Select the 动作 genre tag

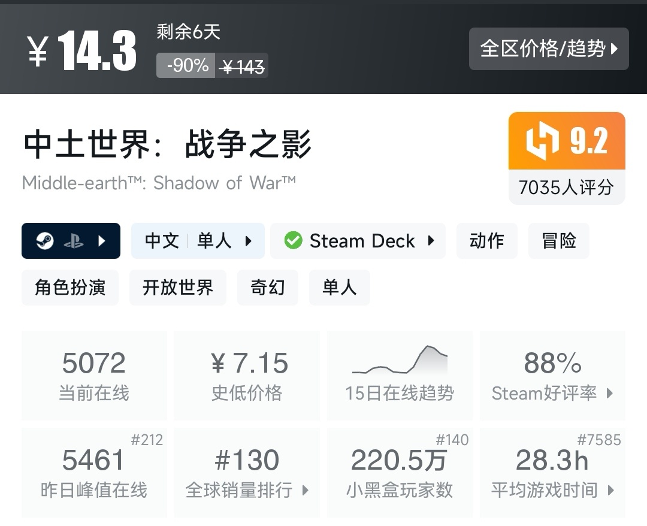click(486, 241)
